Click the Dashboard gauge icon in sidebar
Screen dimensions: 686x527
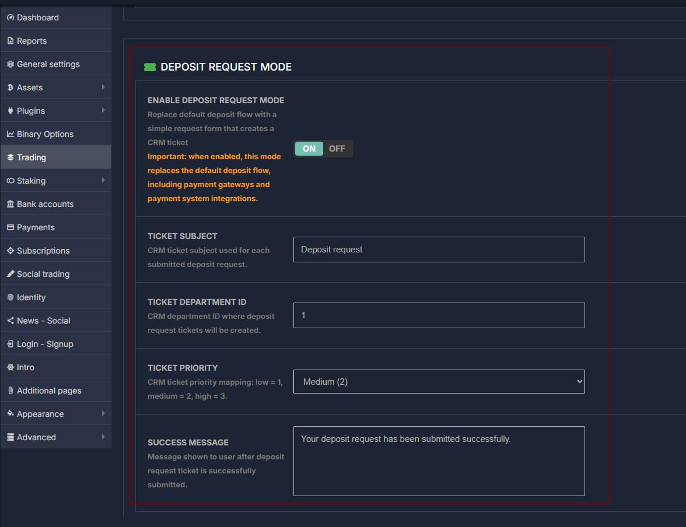click(10, 17)
